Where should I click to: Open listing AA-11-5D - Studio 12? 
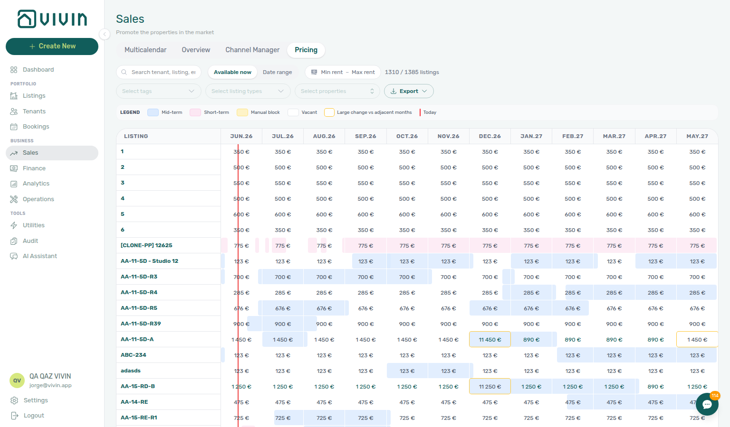pos(149,261)
